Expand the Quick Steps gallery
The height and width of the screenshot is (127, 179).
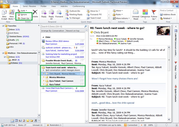[109, 18]
